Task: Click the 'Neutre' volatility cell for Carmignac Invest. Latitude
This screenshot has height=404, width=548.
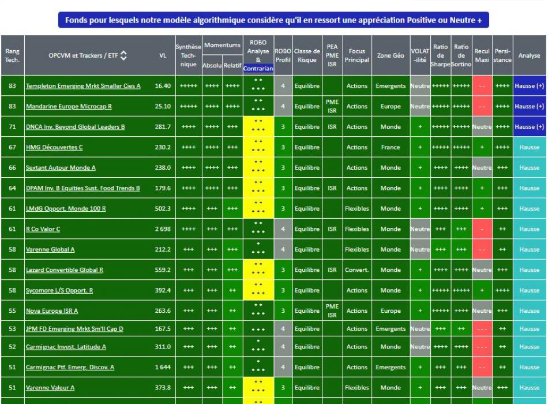Action: point(420,347)
